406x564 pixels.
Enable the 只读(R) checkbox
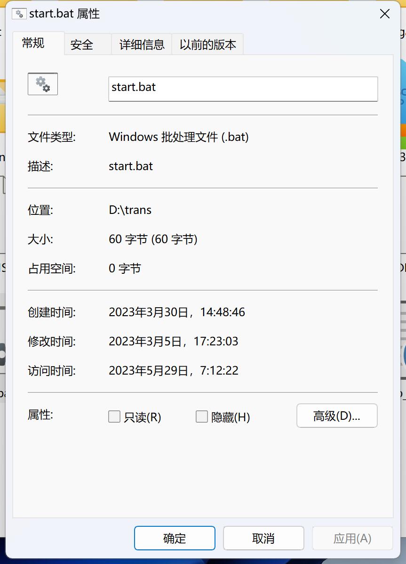[114, 417]
